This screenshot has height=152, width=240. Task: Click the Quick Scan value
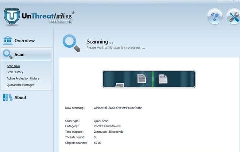101,121
